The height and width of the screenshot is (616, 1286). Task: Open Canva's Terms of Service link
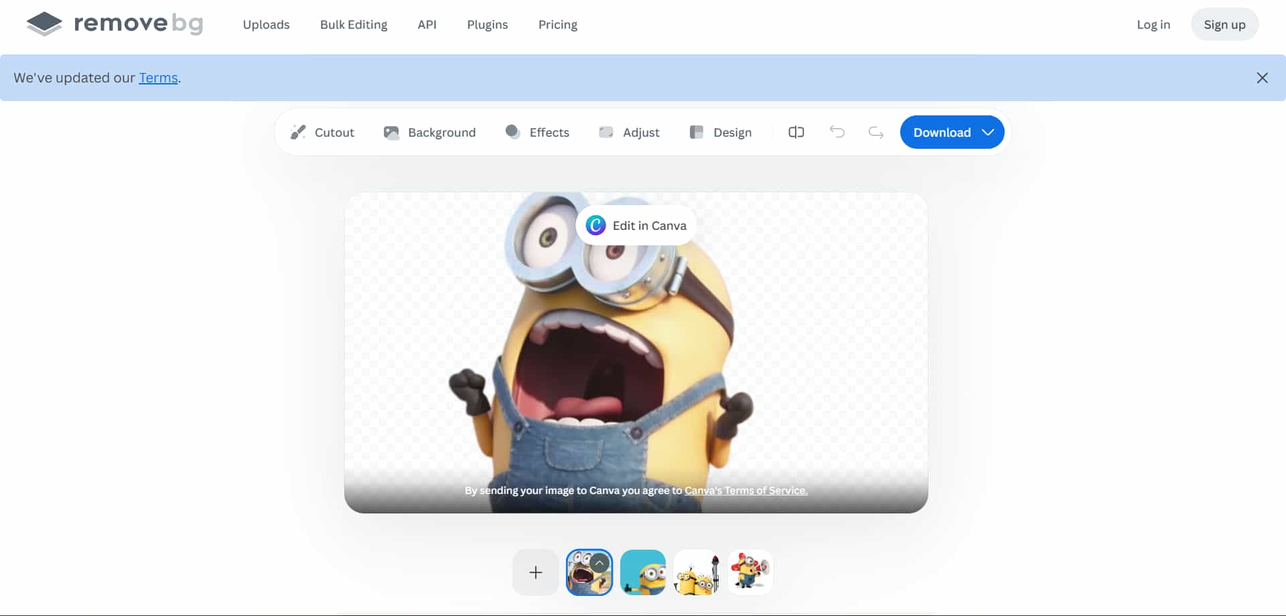click(x=746, y=491)
